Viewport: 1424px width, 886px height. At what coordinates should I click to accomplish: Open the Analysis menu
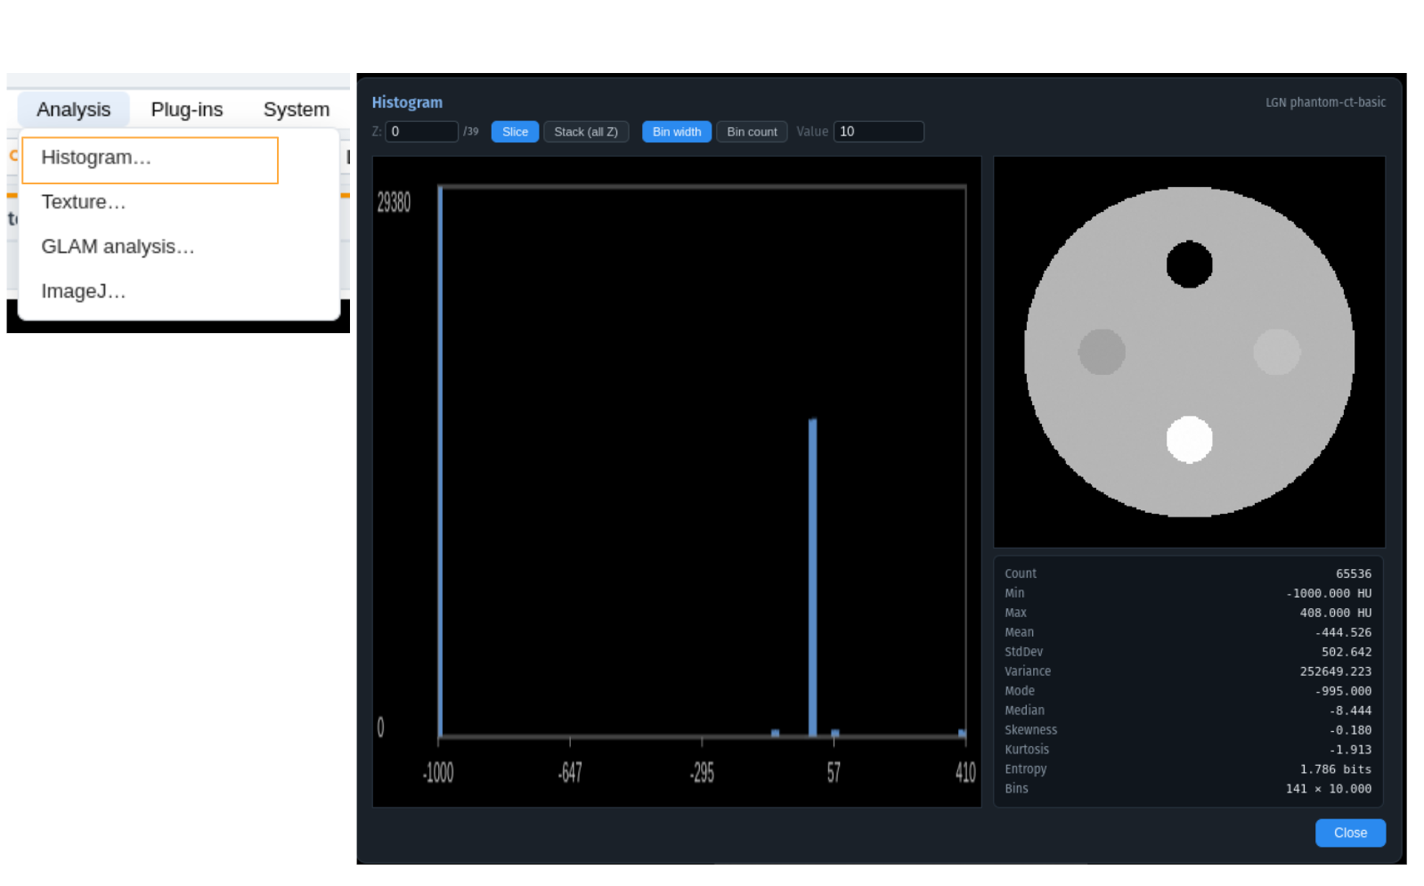(74, 110)
